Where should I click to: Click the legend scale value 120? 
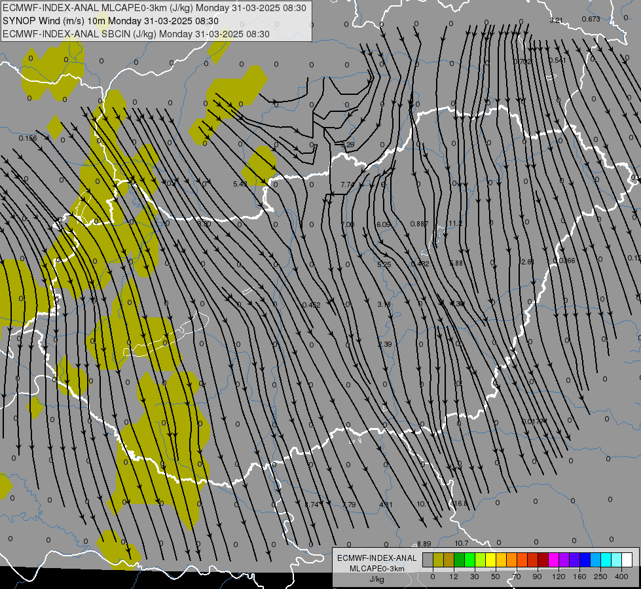click(559, 577)
